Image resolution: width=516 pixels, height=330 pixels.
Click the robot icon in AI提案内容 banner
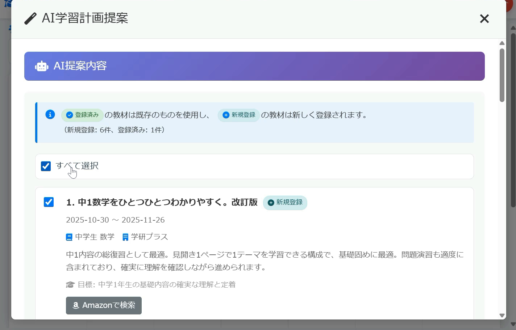(x=42, y=66)
